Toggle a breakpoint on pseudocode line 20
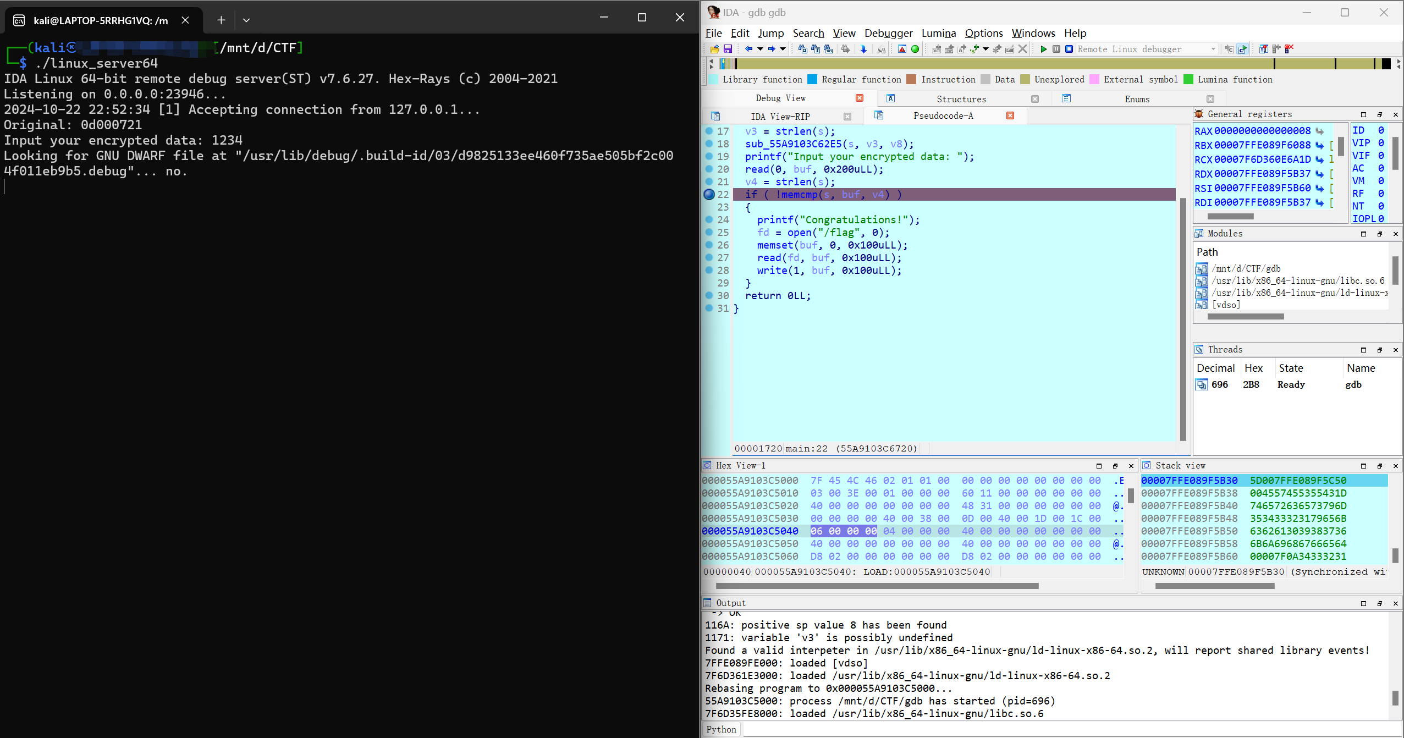 point(709,169)
